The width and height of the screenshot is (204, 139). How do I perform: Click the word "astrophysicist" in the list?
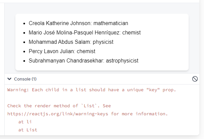[x=122, y=61]
